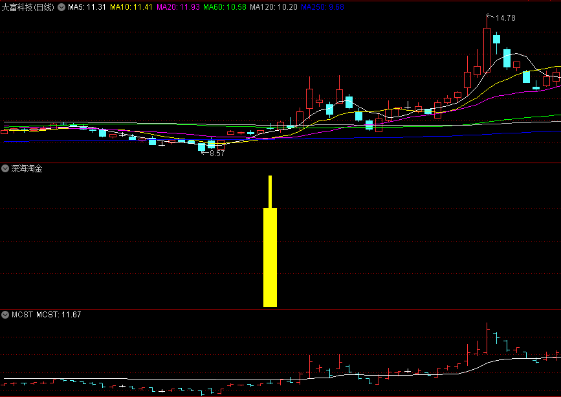
Task: Click the 8.57 low price marker
Action: tap(217, 153)
